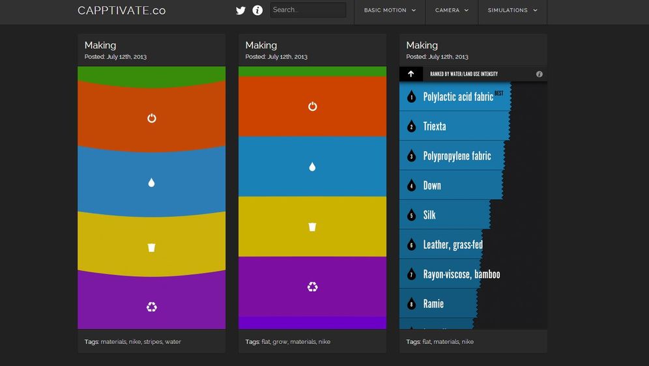Screen dimensions: 649x366
Task: Open the Camera dropdown menu
Action: [x=452, y=10]
